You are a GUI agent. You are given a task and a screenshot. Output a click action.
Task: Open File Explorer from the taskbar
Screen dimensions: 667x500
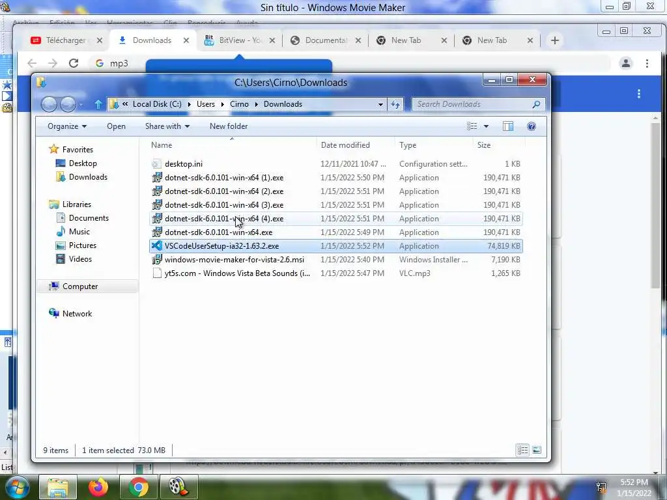click(58, 487)
